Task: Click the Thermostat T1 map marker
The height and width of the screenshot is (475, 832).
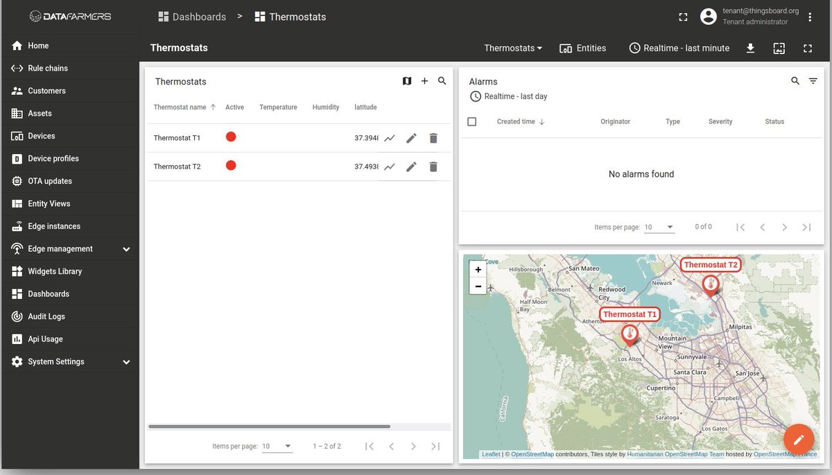Action: point(630,336)
